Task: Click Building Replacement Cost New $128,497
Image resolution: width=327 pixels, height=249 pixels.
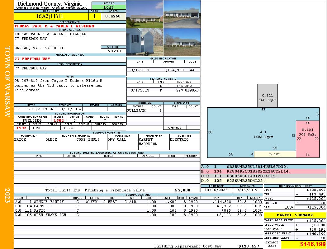Action: tap(249, 246)
